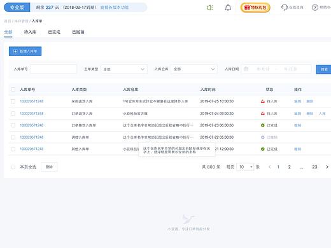This screenshot has height=248, width=331.
Task: Click the plus icon on 新建入库单 button
Action: point(15,52)
